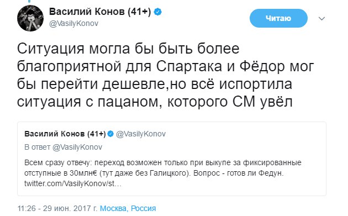348x216 pixels.
Task: Expand the chevron menu next to Читаю
Action: (x=321, y=18)
